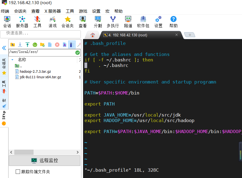Open the 工具 menu
242x178 pixels.
tap(70, 11)
